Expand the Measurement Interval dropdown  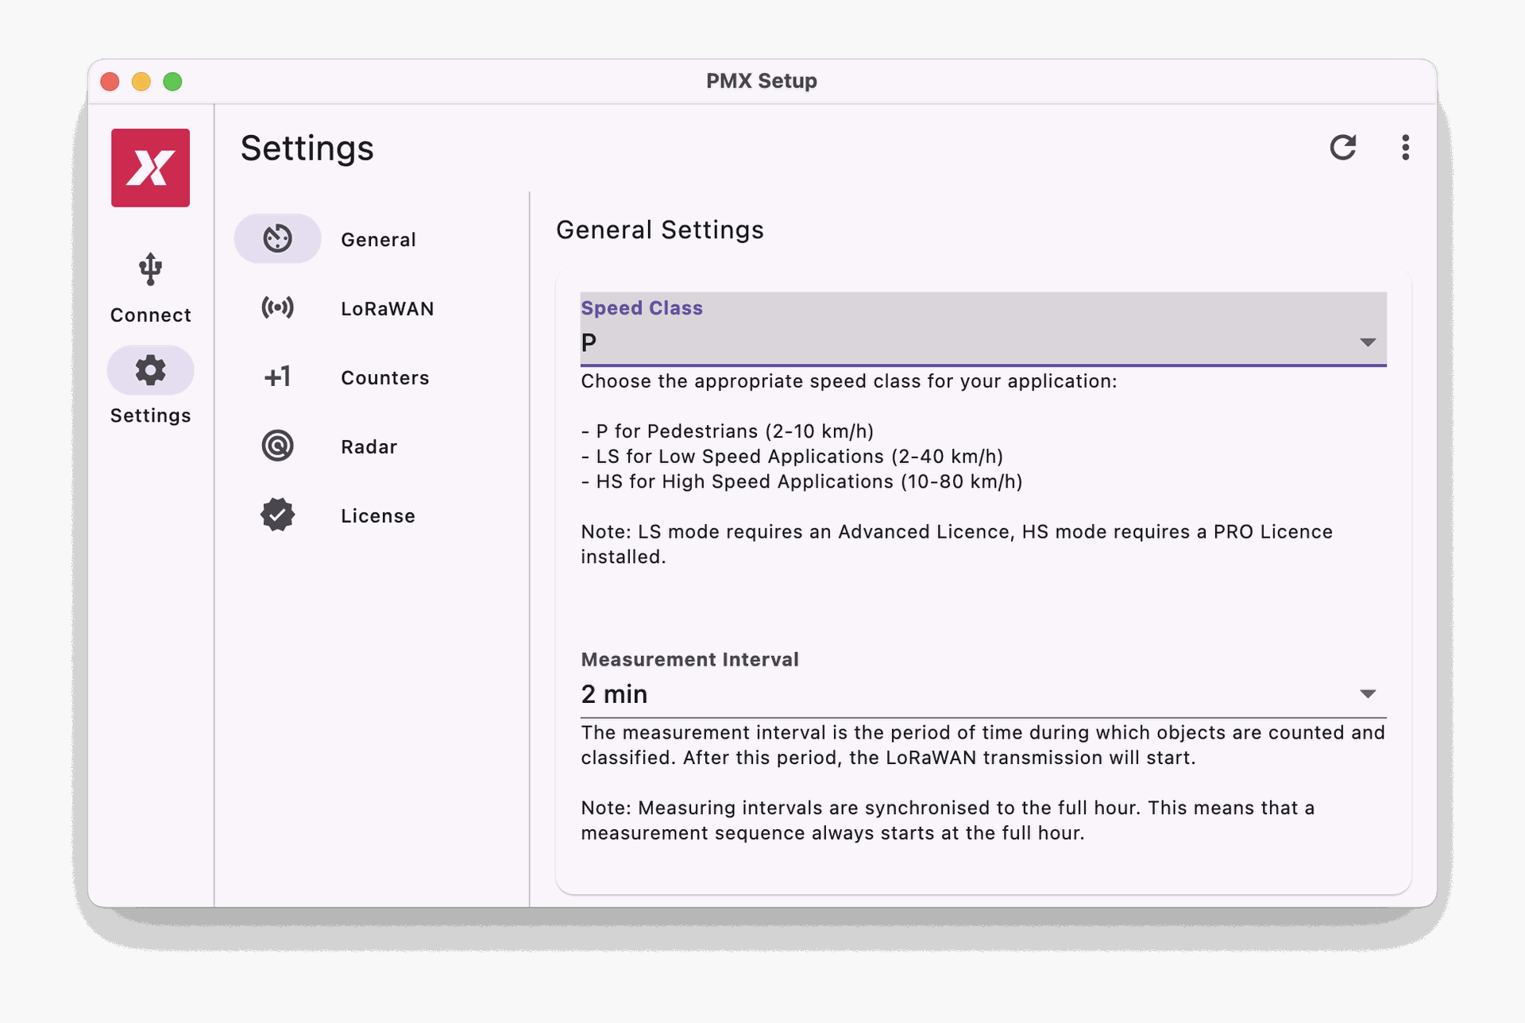coord(983,693)
